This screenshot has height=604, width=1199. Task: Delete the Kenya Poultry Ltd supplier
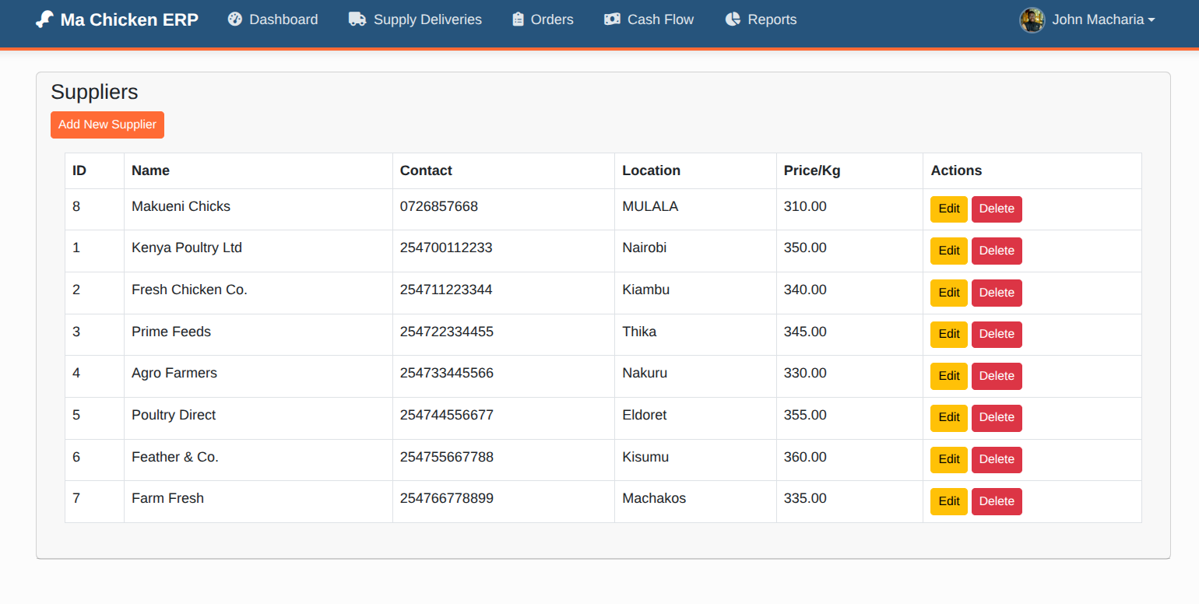pyautogui.click(x=997, y=251)
